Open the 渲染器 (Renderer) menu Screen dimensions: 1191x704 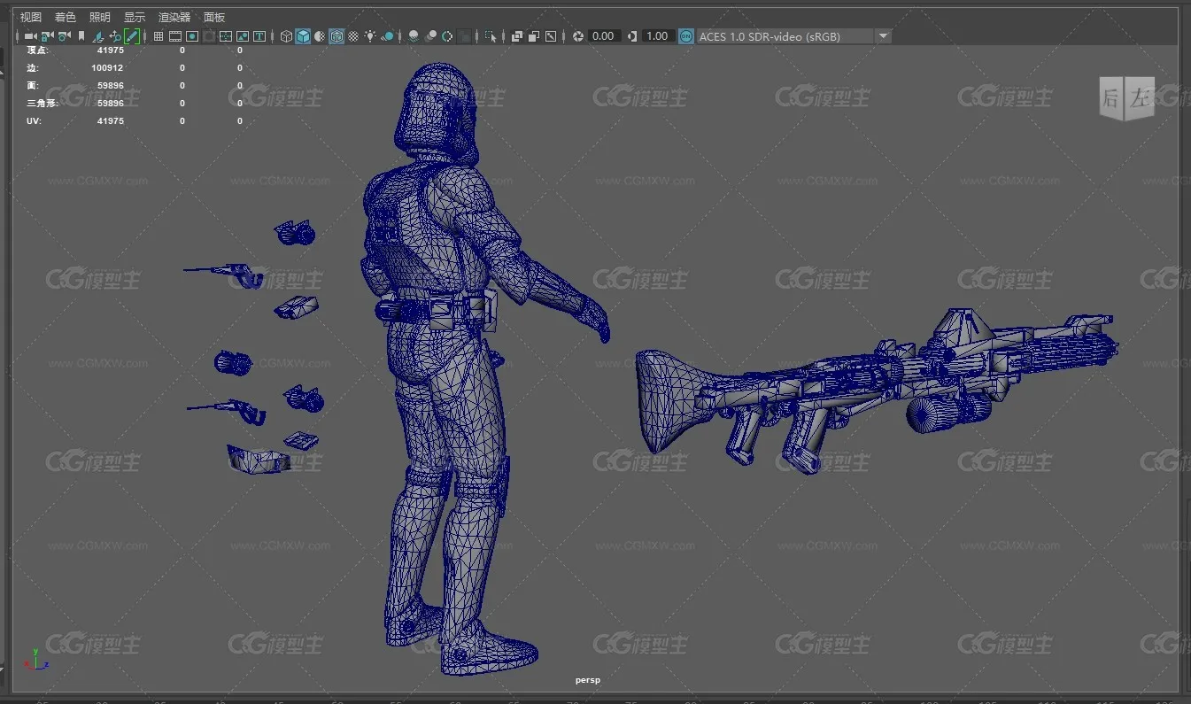tap(174, 17)
